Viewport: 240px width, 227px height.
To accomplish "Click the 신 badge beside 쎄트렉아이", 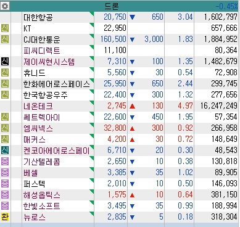I will point(5,117).
